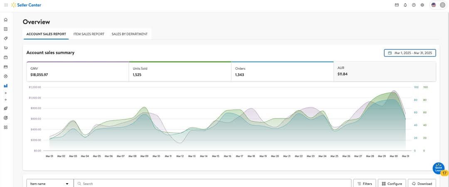The width and height of the screenshot is (449, 187).
Task: Click the Seller Center spark logo
Action: coord(13,5)
